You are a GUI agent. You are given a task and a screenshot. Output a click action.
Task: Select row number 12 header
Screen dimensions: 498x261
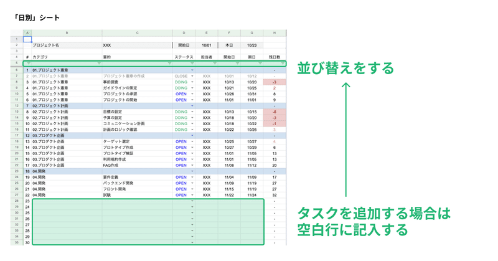(17, 106)
